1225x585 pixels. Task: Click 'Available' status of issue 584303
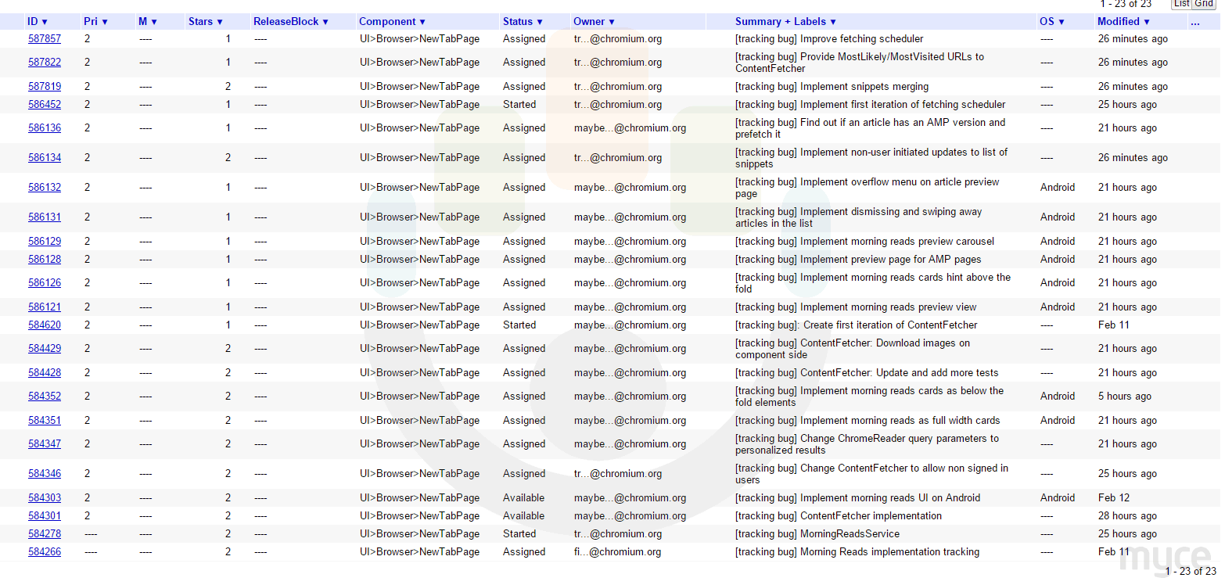click(523, 498)
